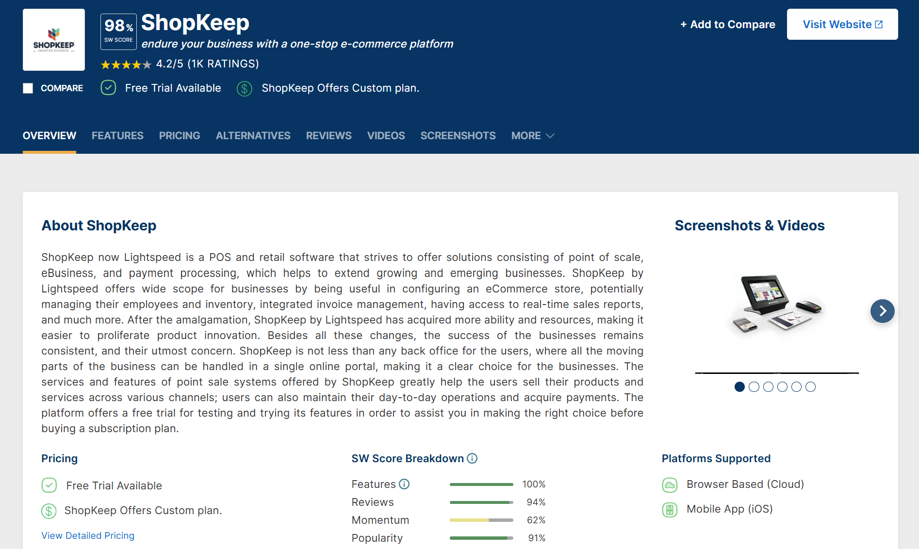Click the Features 100% score bar
This screenshot has height=549, width=919.
pyautogui.click(x=481, y=484)
